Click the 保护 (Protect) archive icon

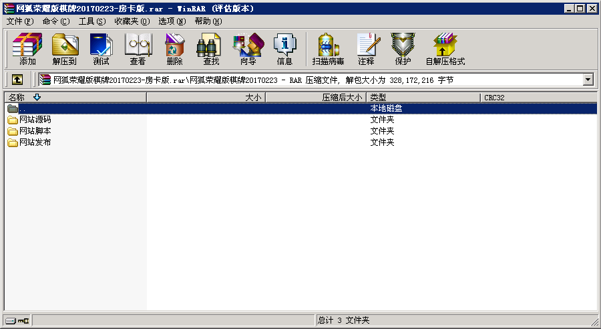403,49
